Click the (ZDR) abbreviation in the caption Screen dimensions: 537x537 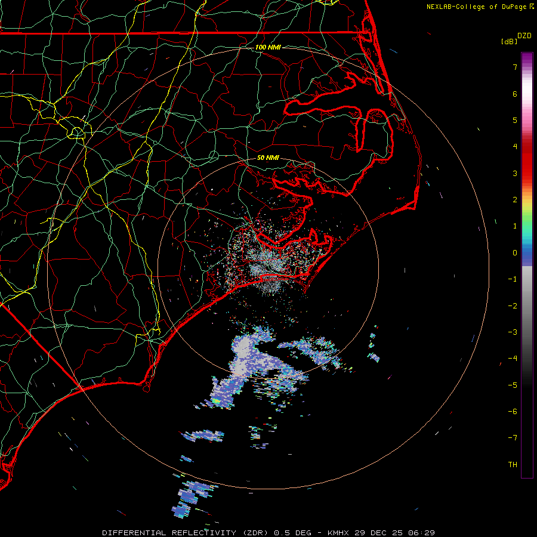[255, 533]
